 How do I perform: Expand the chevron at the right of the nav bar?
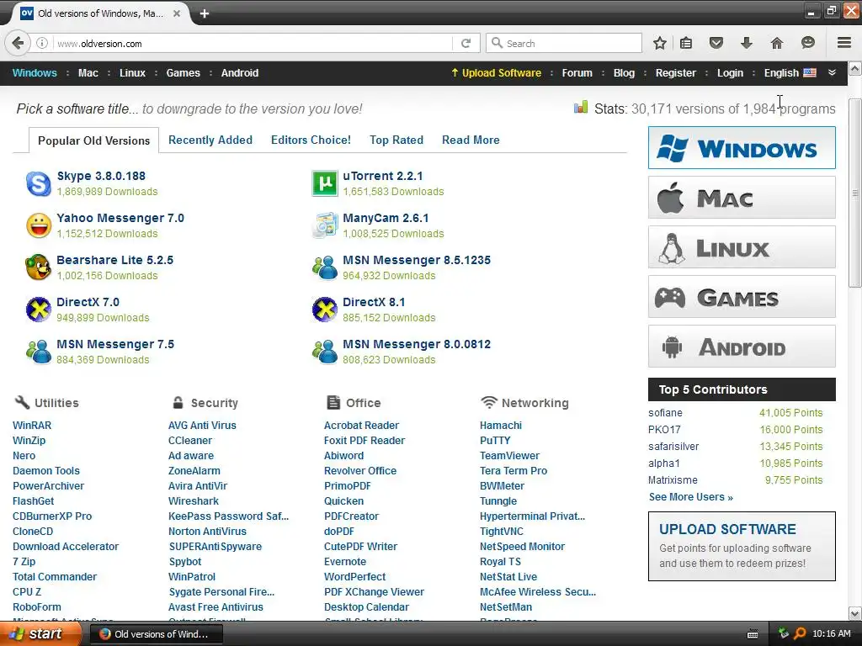(x=832, y=73)
